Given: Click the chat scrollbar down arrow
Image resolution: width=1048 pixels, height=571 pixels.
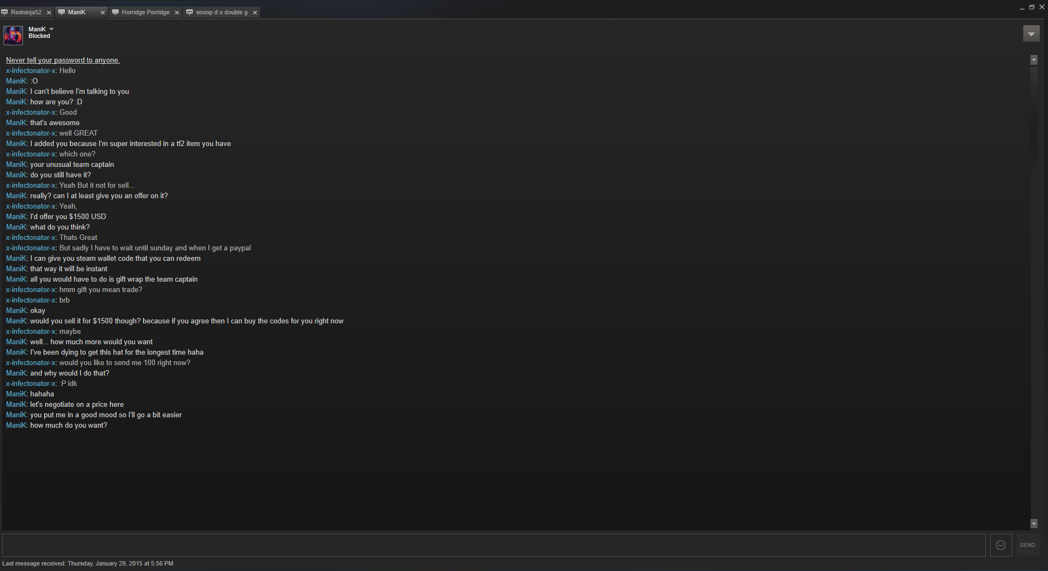Looking at the screenshot, I should click(x=1034, y=524).
